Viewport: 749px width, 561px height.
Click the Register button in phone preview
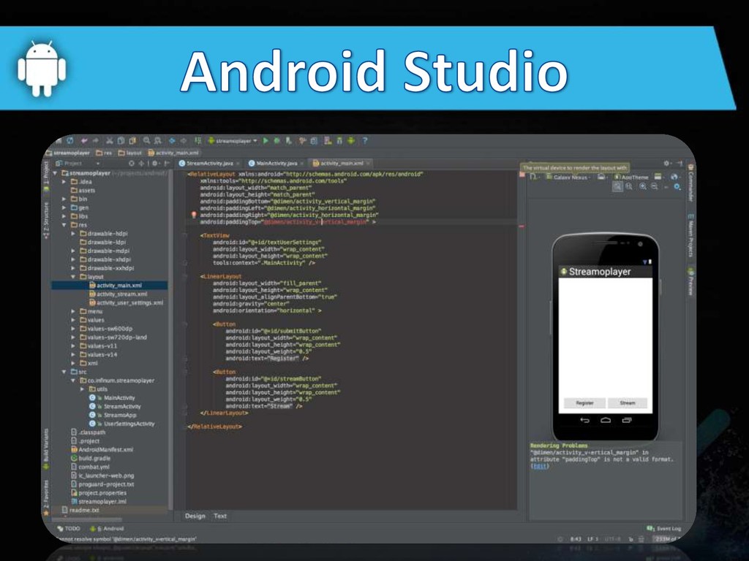(x=584, y=403)
